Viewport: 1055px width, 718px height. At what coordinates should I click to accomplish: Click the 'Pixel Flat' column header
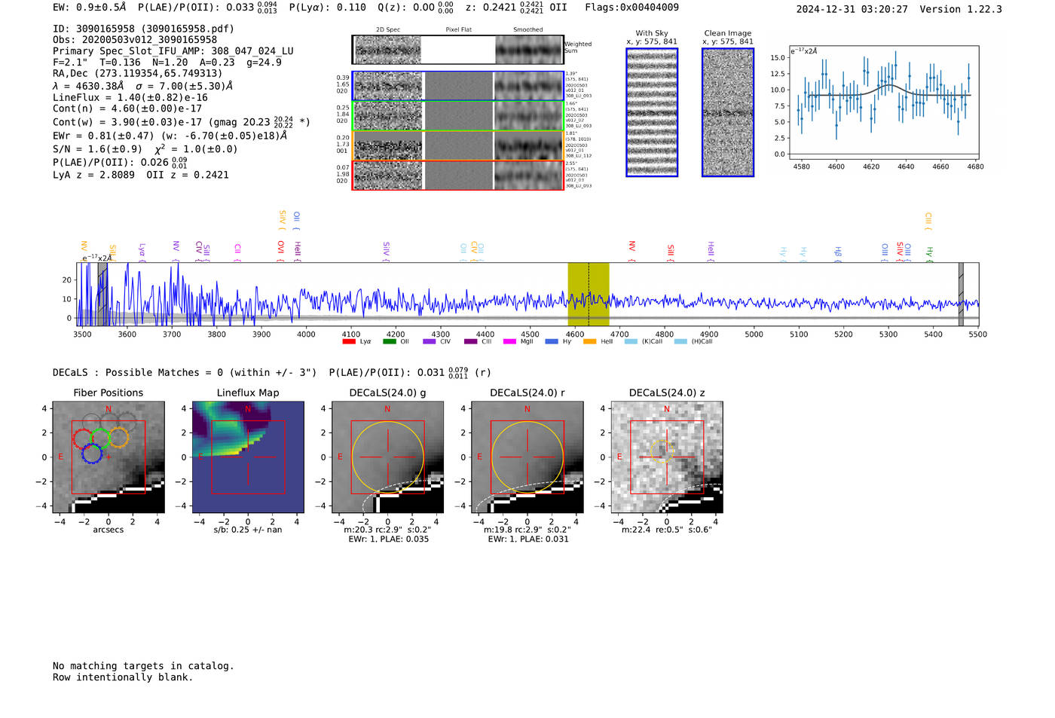pyautogui.click(x=458, y=29)
